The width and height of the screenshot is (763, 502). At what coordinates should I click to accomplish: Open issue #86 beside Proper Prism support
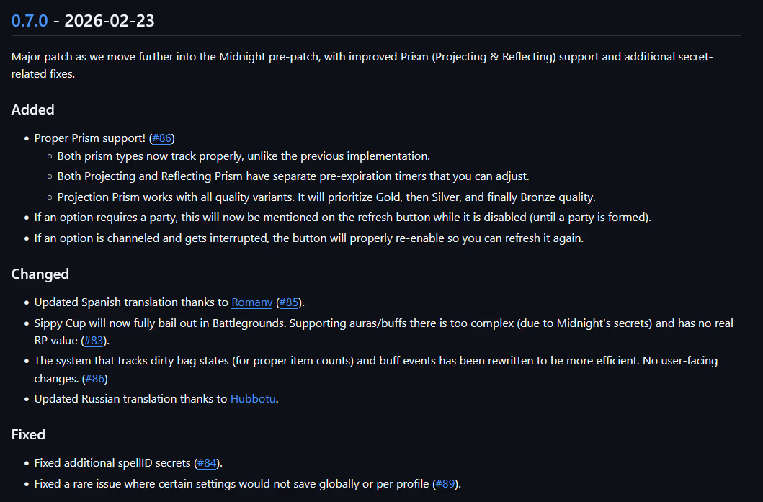click(162, 138)
